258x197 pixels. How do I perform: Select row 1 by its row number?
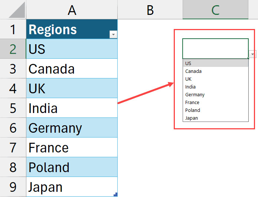point(13,29)
